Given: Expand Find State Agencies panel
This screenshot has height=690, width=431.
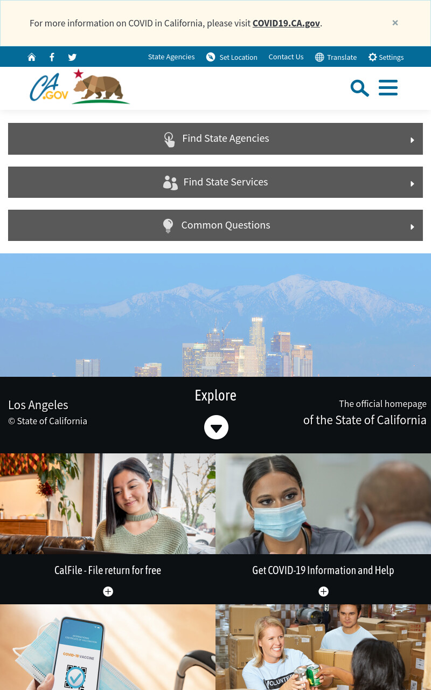Looking at the screenshot, I should [215, 139].
